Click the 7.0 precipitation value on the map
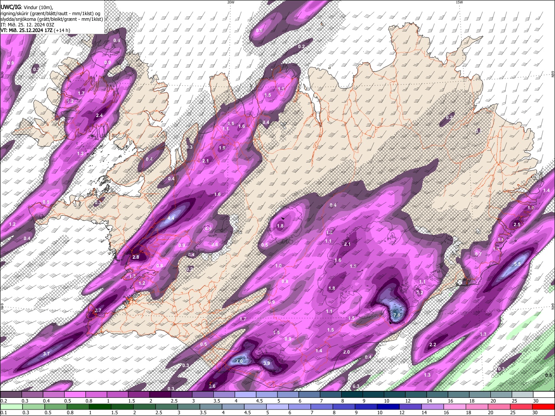555x416 pixels. pyautogui.click(x=239, y=361)
